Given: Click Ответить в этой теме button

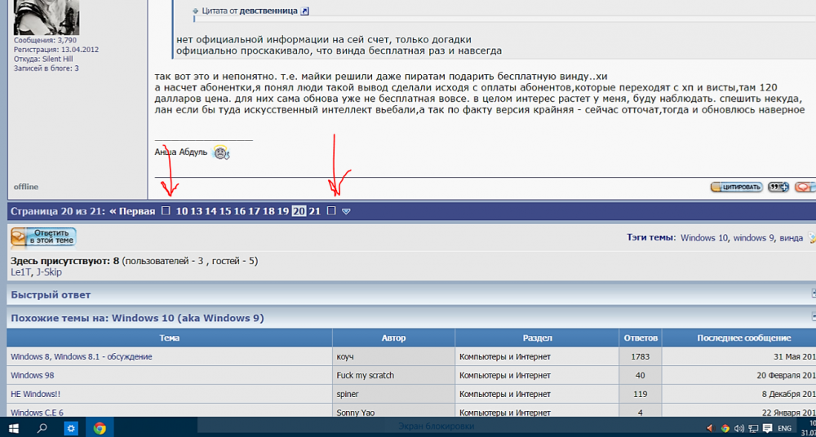Looking at the screenshot, I should coord(44,237).
